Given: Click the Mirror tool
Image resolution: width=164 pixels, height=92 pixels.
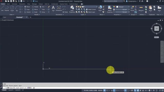Looking at the screenshot, I should (x=35, y=9).
